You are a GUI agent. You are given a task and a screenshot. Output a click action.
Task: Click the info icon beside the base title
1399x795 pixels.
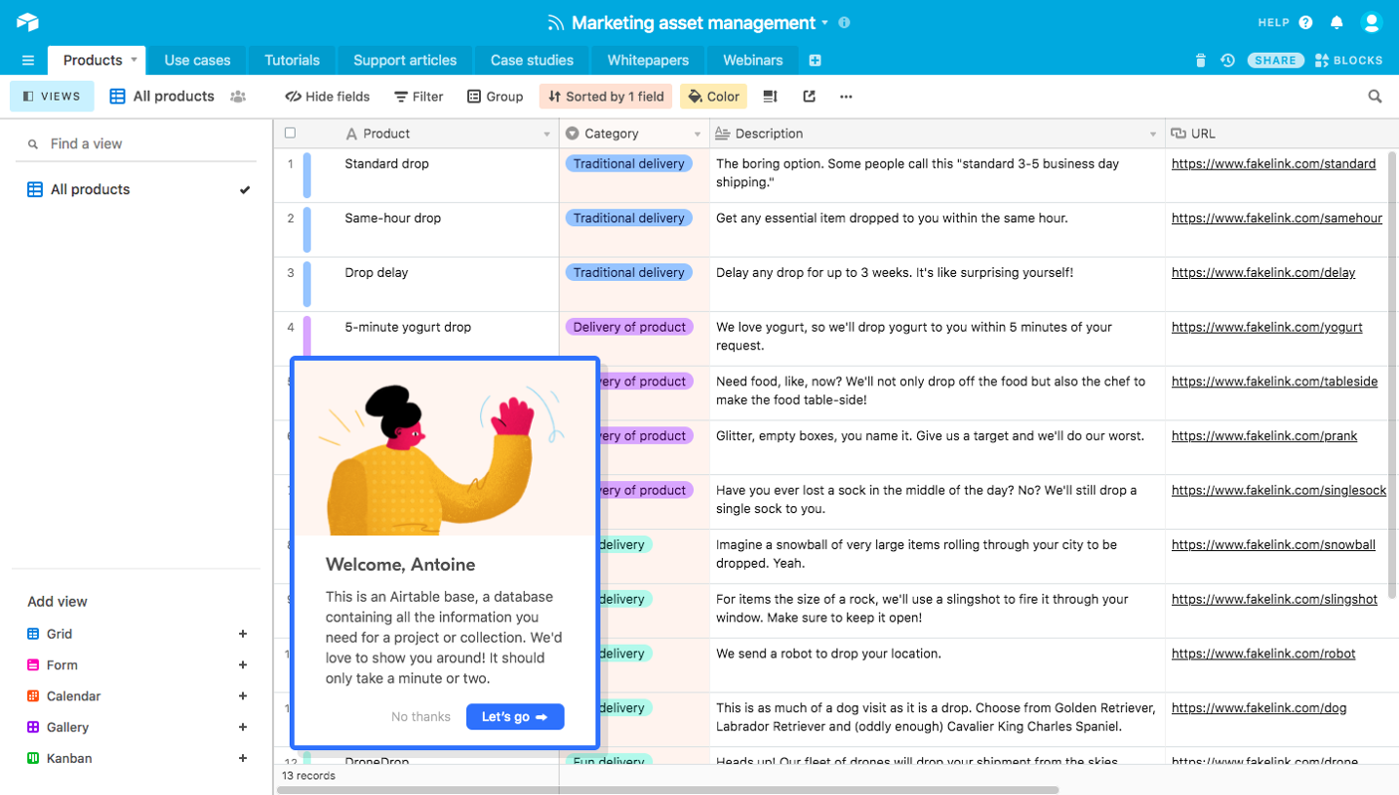(845, 22)
